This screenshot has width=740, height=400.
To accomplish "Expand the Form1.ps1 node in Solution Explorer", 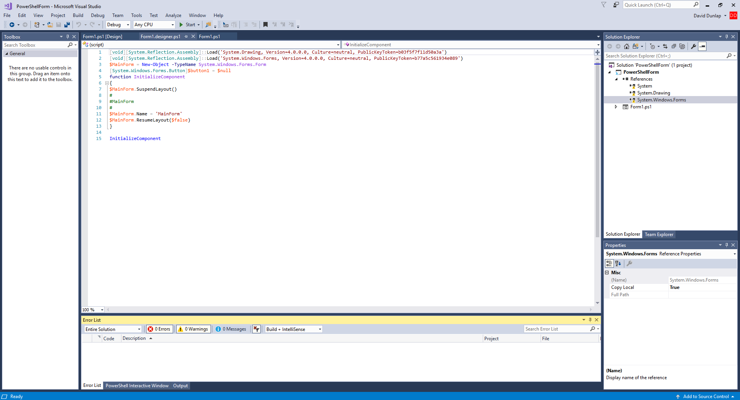I will [616, 107].
